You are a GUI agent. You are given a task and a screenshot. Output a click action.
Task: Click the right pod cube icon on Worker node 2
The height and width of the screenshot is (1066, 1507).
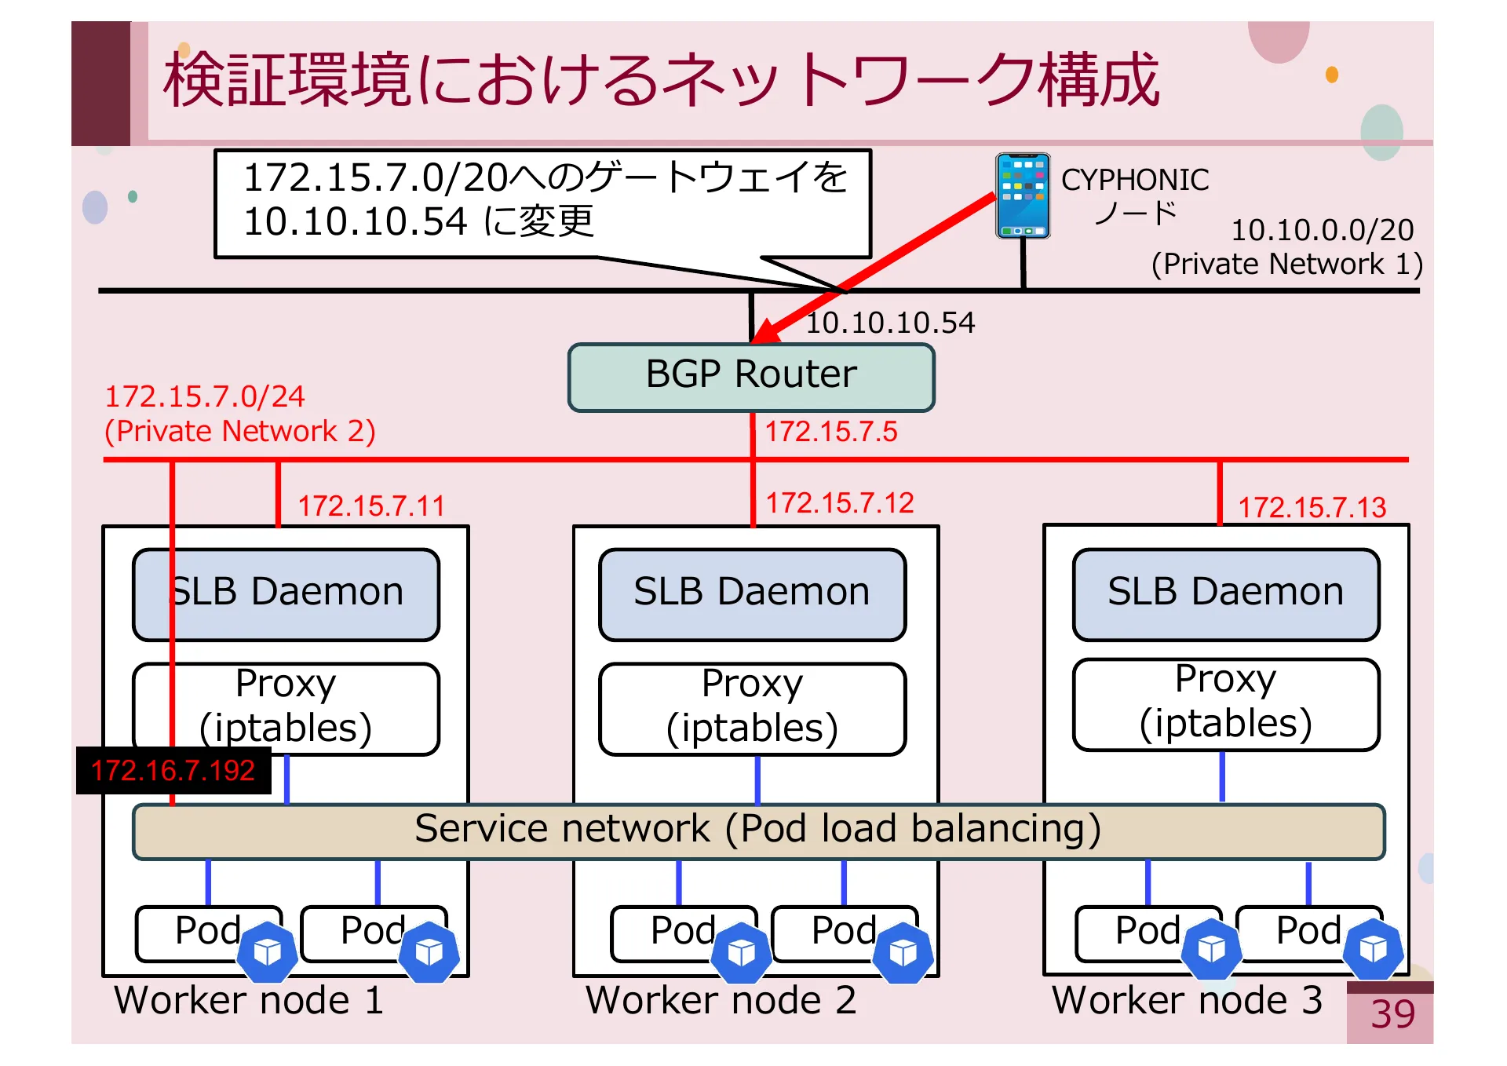[902, 952]
